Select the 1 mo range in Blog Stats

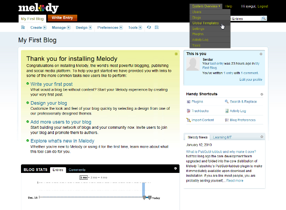point(83,177)
